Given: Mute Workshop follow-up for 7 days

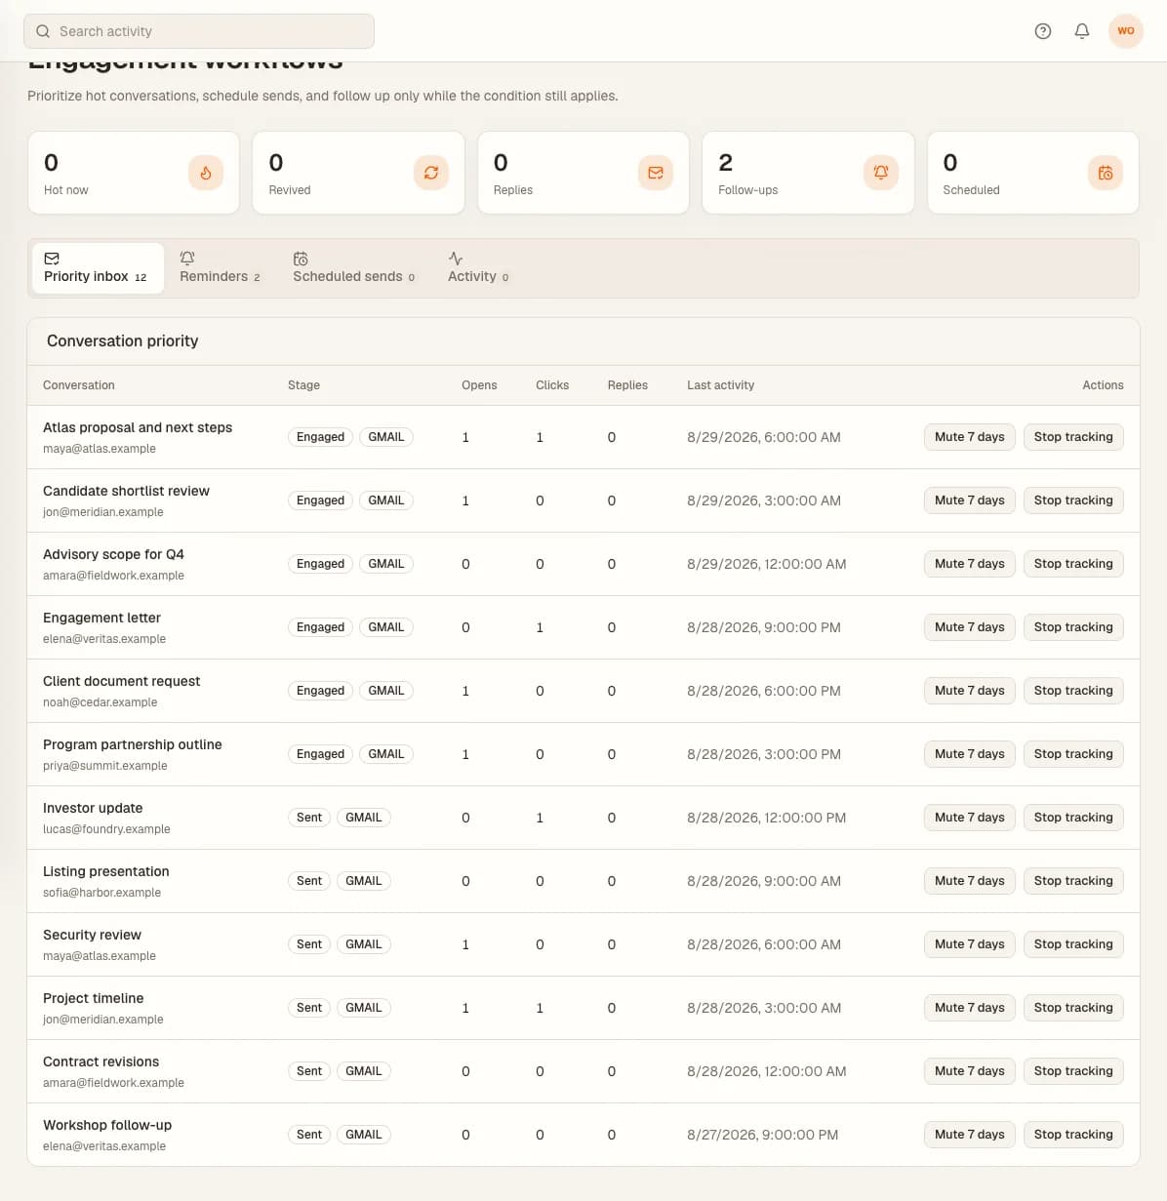Looking at the screenshot, I should [x=969, y=1135].
